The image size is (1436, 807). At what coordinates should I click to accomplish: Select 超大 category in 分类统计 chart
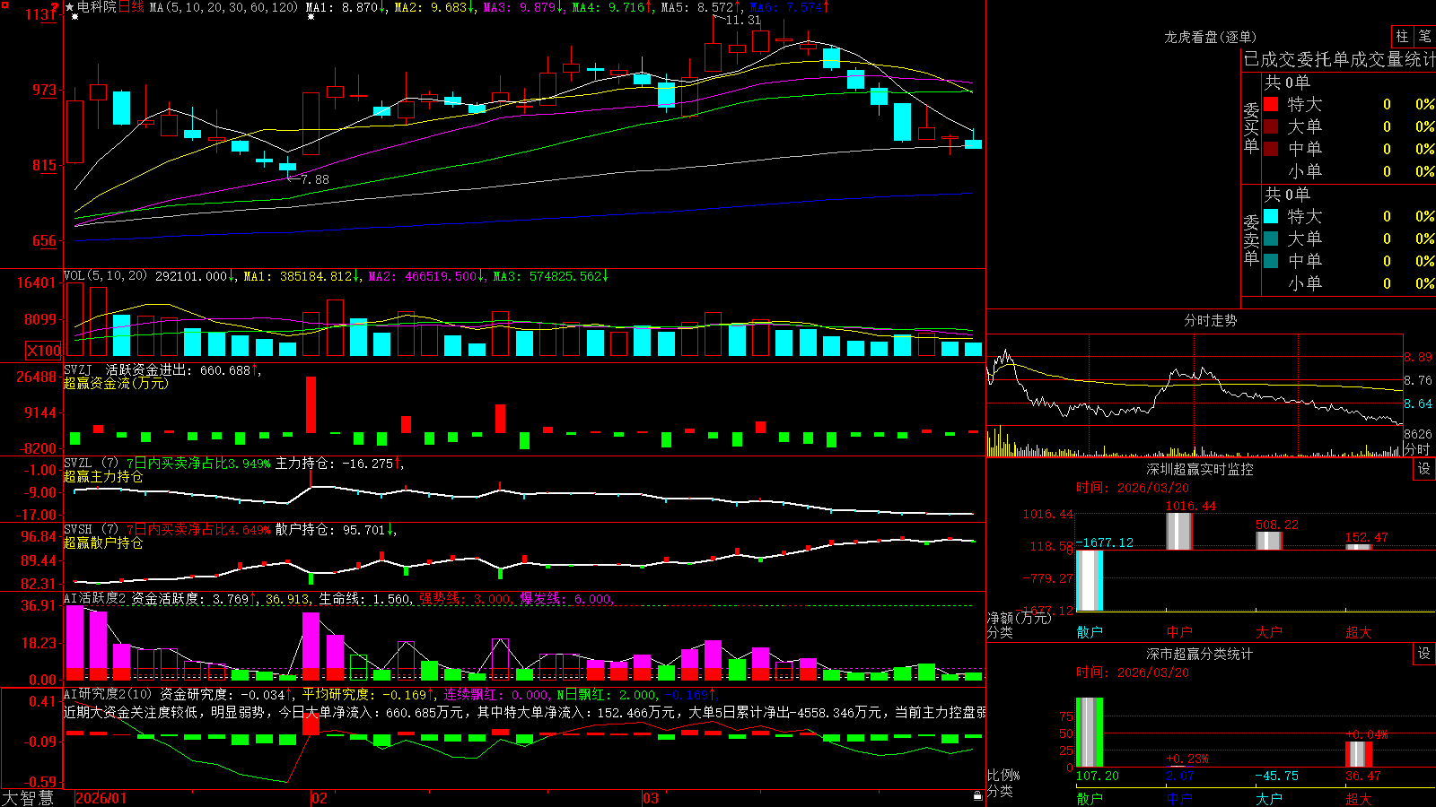point(1359,799)
